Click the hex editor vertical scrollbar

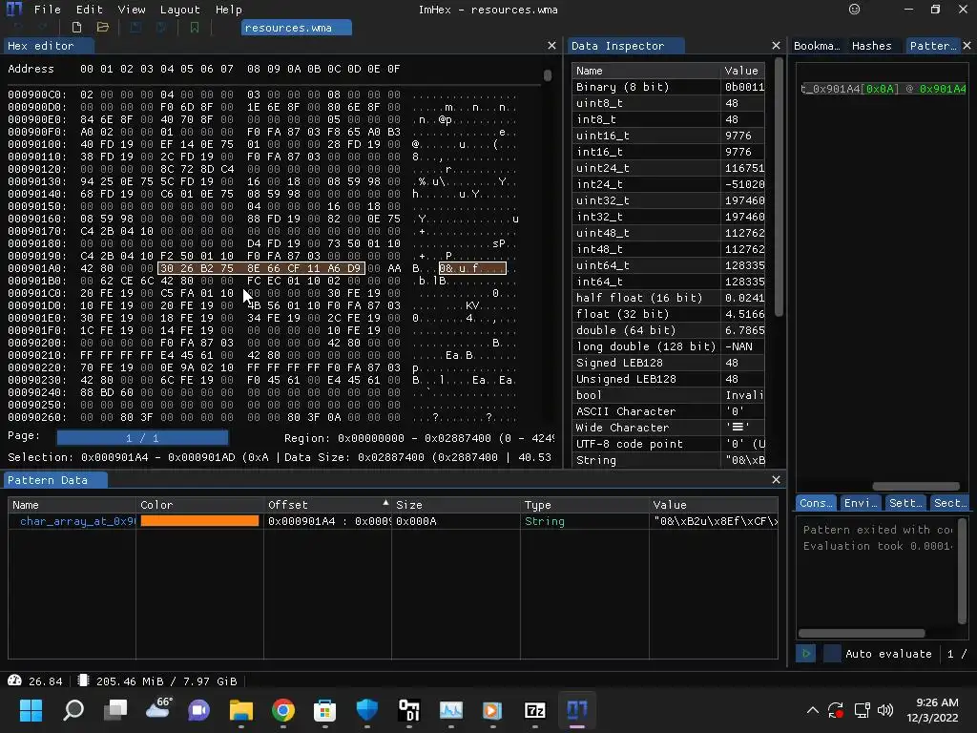click(x=547, y=74)
